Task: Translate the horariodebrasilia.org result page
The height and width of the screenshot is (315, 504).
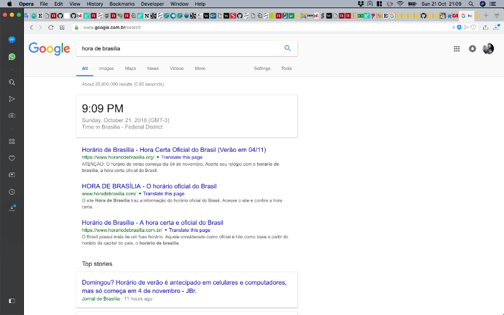Action: pos(181,157)
